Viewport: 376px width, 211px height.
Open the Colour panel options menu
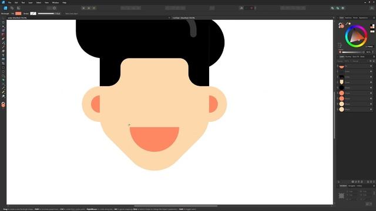click(374, 18)
